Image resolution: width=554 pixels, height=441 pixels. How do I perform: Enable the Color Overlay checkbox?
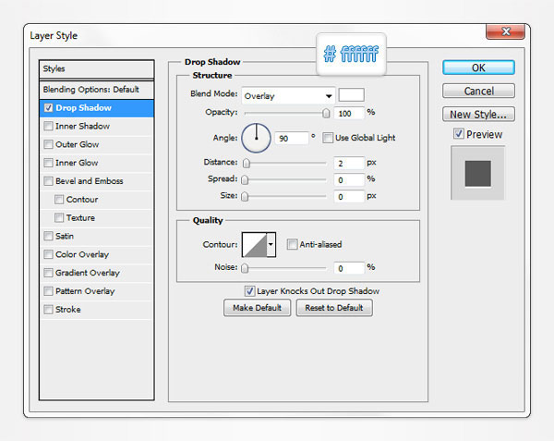coord(48,254)
